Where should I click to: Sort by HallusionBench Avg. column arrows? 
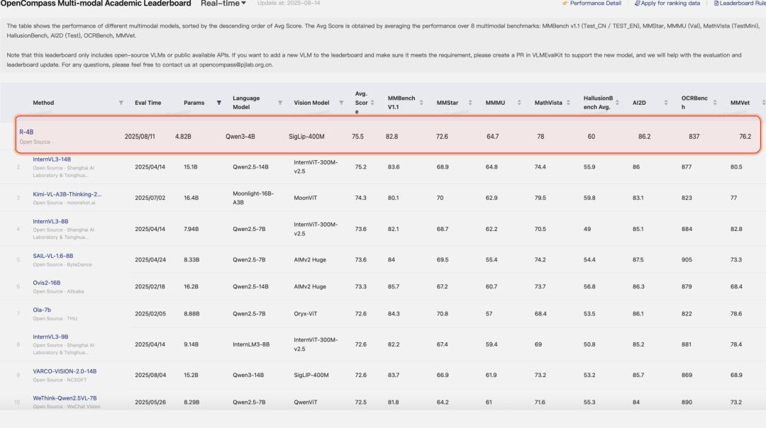click(617, 103)
